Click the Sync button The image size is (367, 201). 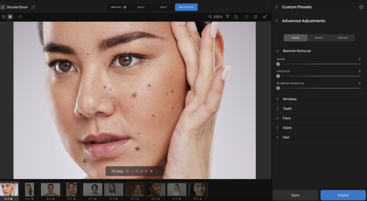pyautogui.click(x=295, y=195)
